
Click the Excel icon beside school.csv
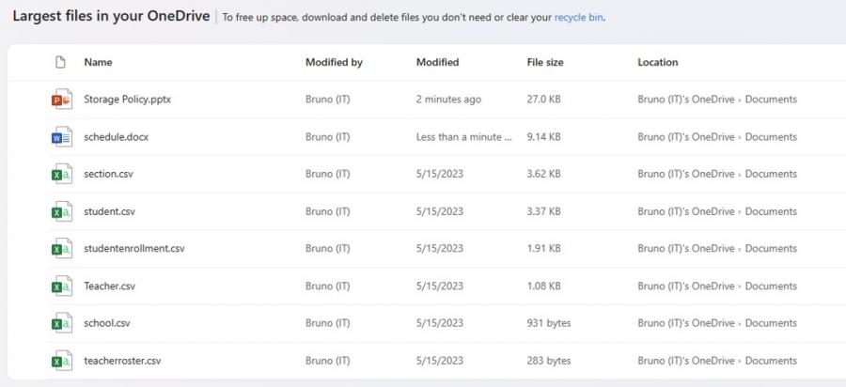(x=61, y=323)
